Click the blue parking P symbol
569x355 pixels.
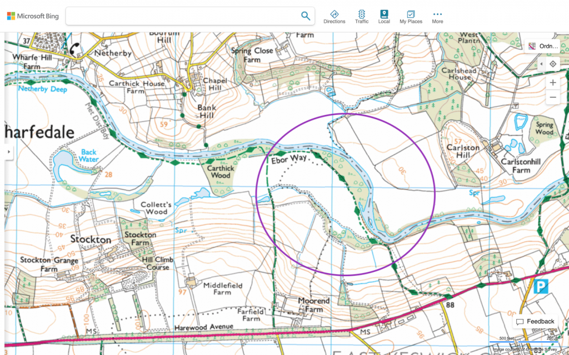[x=539, y=287]
